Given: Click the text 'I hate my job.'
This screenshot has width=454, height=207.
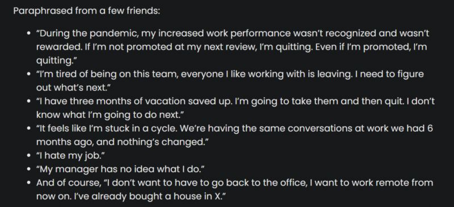Looking at the screenshot, I should click(x=70, y=156).
